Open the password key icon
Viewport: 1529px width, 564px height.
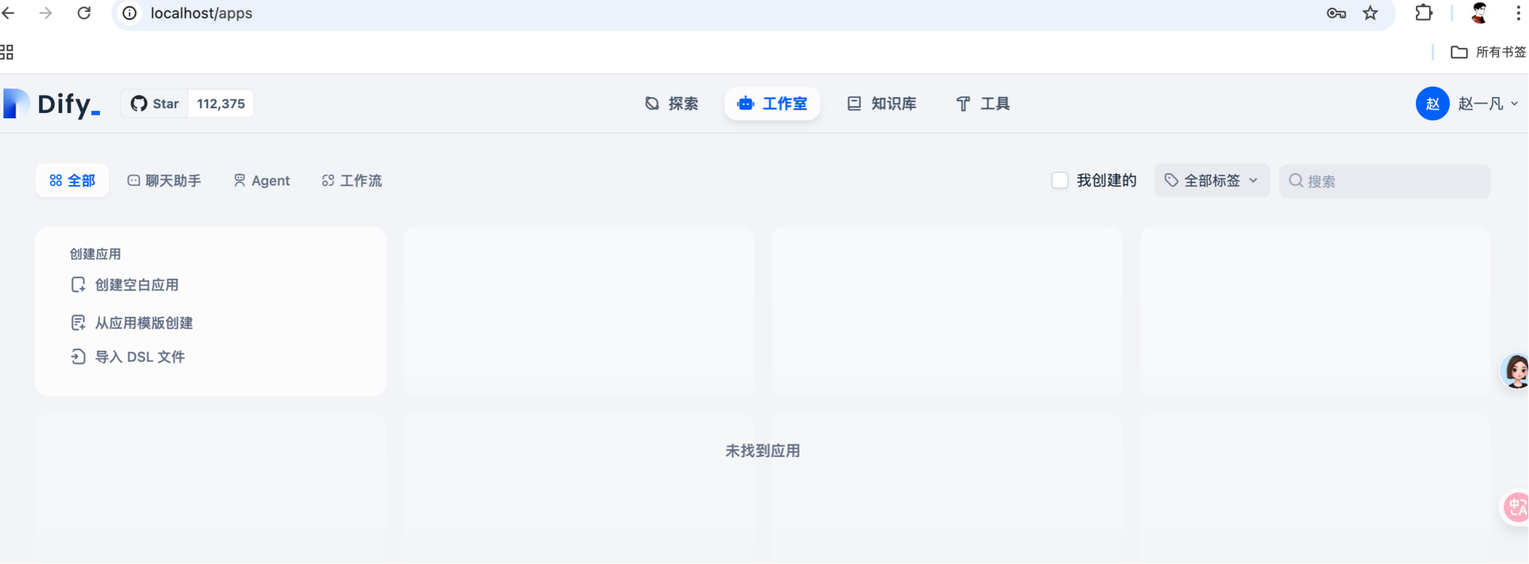[1336, 13]
